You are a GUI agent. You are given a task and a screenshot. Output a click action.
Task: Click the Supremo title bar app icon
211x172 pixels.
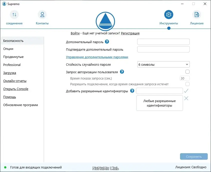click(x=4, y=4)
